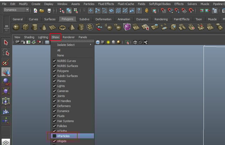Screen dimensions: 225x145
Task: Select the Lasso tool
Action: (6, 52)
